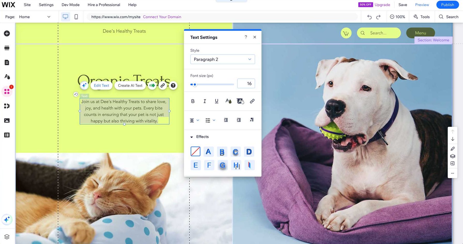Add a hyperlink using the link icon
Image resolution: width=463 pixels, height=244 pixels.
point(252,101)
